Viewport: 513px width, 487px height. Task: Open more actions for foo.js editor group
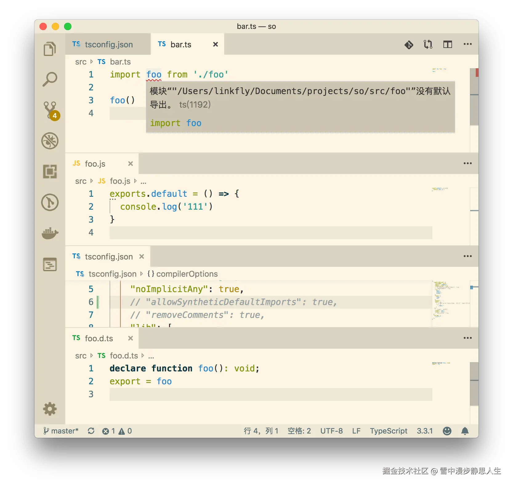coord(467,163)
